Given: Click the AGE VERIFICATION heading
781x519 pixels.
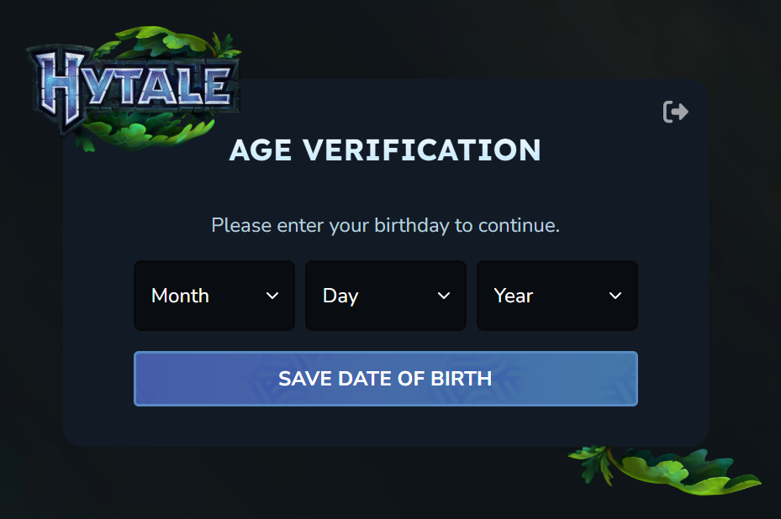Looking at the screenshot, I should [385, 150].
